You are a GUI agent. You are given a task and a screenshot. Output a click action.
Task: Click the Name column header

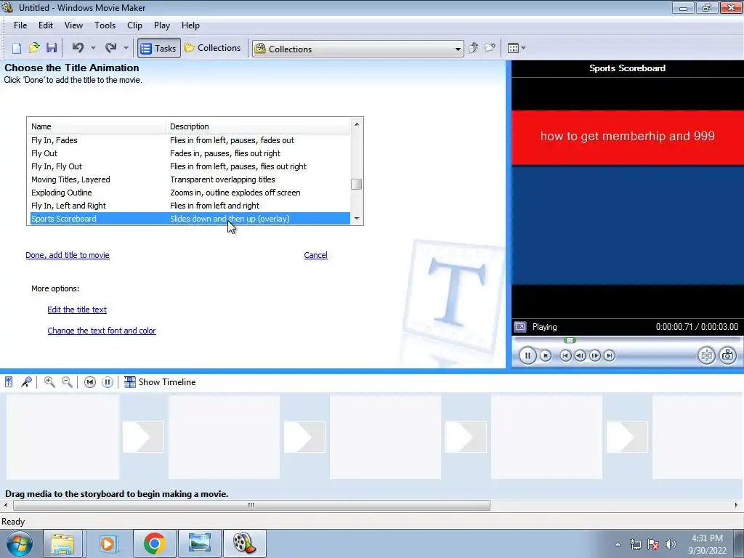click(x=97, y=126)
